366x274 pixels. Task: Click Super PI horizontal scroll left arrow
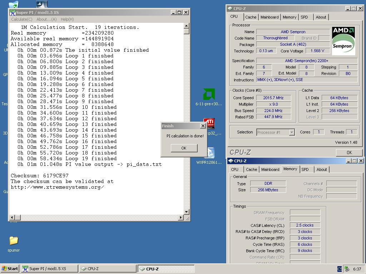click(x=12, y=217)
